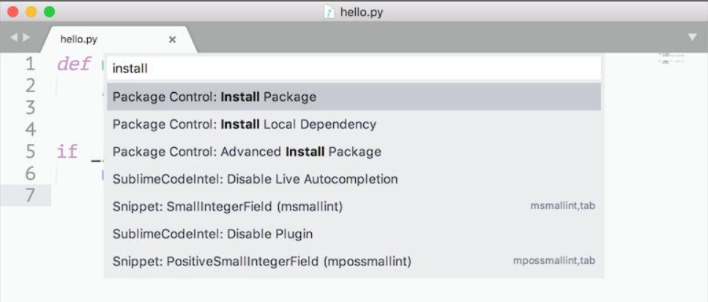Select Package Control: Advanced Install Package

354,152
